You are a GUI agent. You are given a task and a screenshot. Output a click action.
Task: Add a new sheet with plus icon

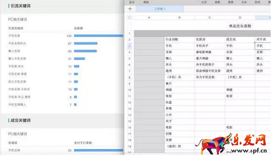coord(130,8)
